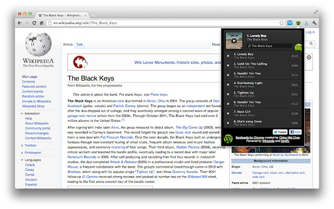Image resolution: width=334 pixels, height=209 pixels.
Task: Collapse the Languages sidebar section
Action: 22,160
